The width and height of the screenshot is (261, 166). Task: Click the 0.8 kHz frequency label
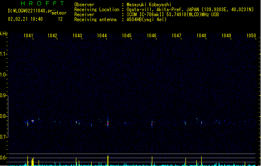point(3,116)
